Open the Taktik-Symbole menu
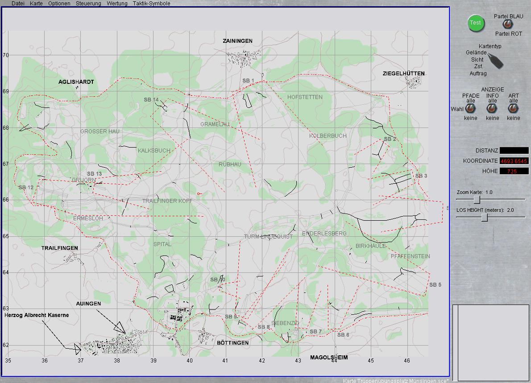The height and width of the screenshot is (383, 531). click(x=151, y=3)
